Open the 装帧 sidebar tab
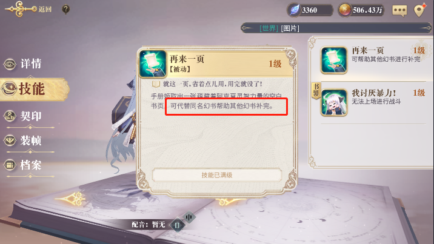Image resolution: width=434 pixels, height=244 pixels. click(x=23, y=140)
